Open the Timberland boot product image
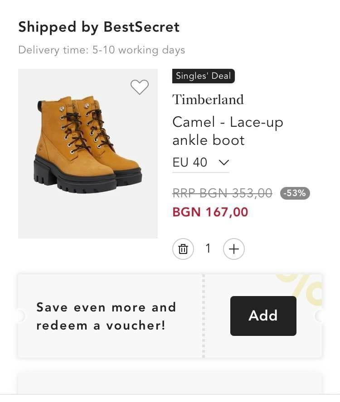 tap(88, 153)
